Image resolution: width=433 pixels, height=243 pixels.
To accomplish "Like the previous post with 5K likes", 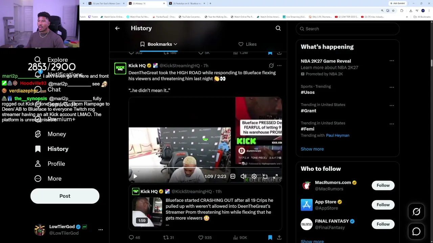I will coord(204,53).
